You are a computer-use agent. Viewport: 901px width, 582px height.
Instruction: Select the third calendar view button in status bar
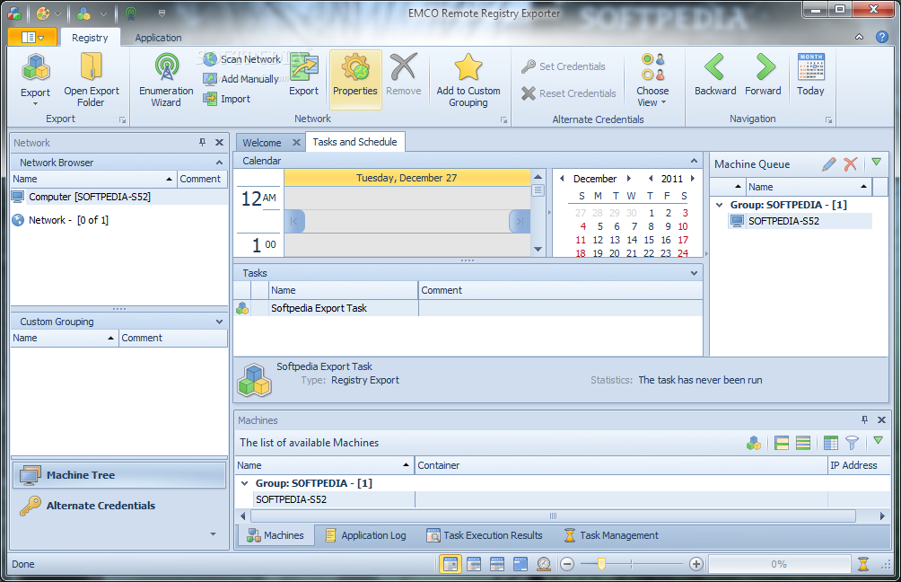[x=497, y=564]
